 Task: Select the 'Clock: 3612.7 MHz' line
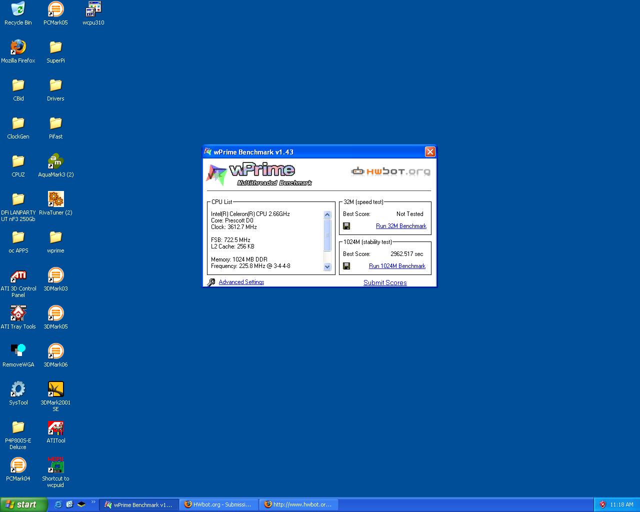pos(234,227)
